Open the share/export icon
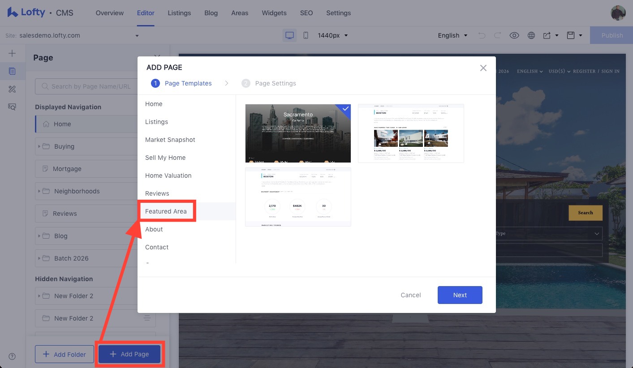The height and width of the screenshot is (368, 633). coord(547,35)
